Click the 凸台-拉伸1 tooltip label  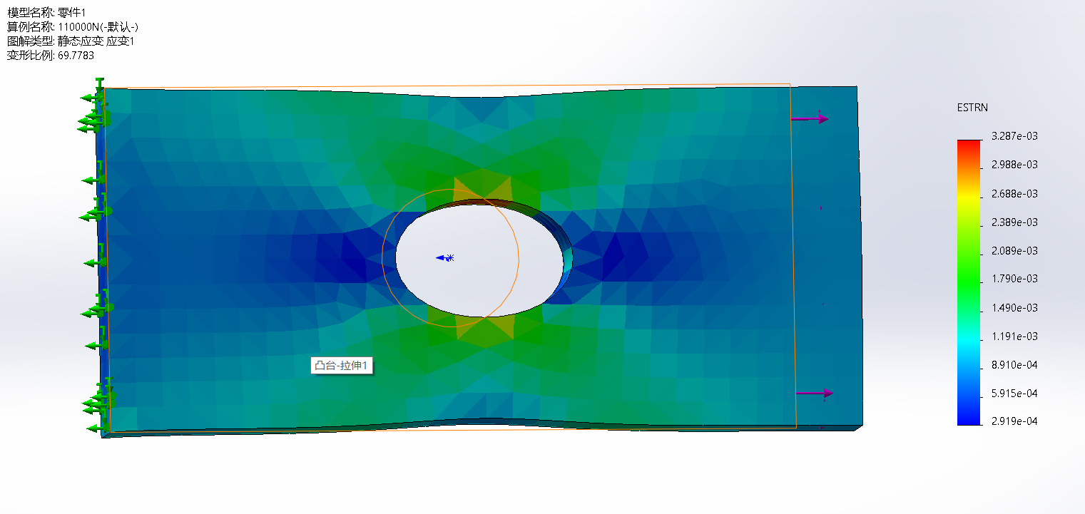[342, 366]
